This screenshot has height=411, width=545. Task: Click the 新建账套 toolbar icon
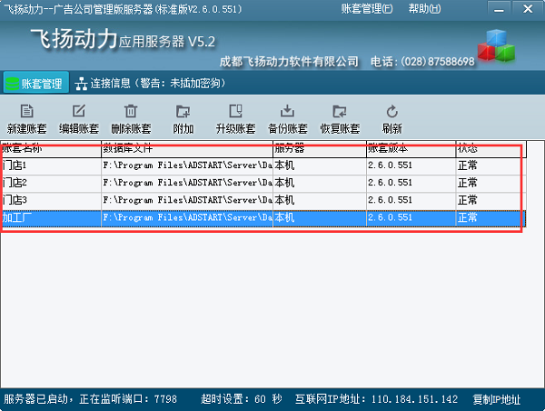(27, 112)
